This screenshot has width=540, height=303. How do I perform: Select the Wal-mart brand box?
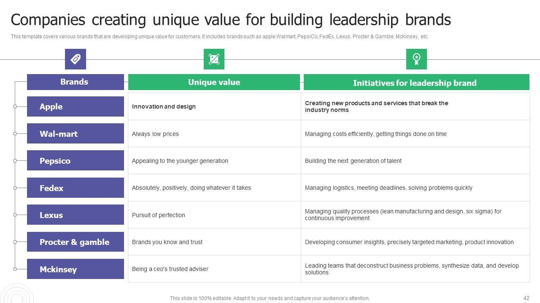[x=75, y=134]
